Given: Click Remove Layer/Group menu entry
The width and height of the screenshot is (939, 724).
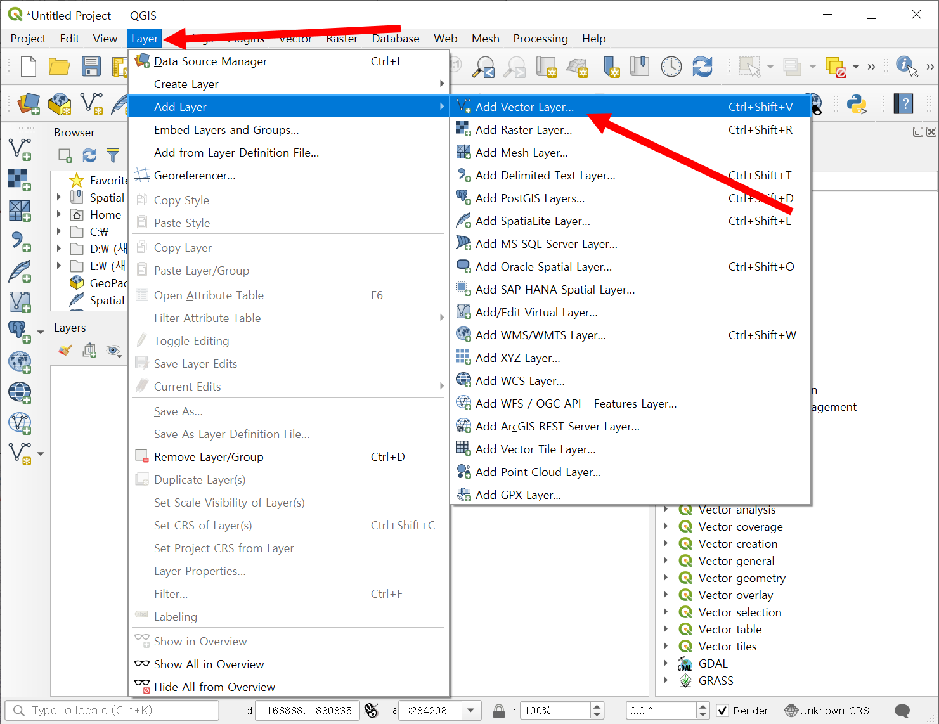Looking at the screenshot, I should 288,456.
